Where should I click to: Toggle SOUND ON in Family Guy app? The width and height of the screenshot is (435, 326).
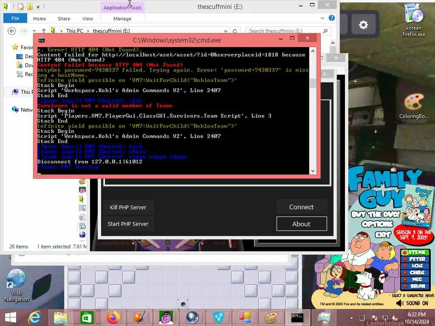pyautogui.click(x=412, y=303)
